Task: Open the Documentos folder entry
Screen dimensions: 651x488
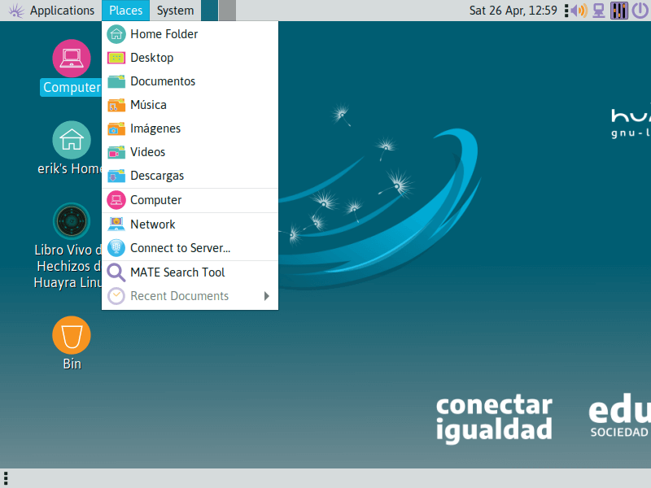Action: click(x=190, y=81)
